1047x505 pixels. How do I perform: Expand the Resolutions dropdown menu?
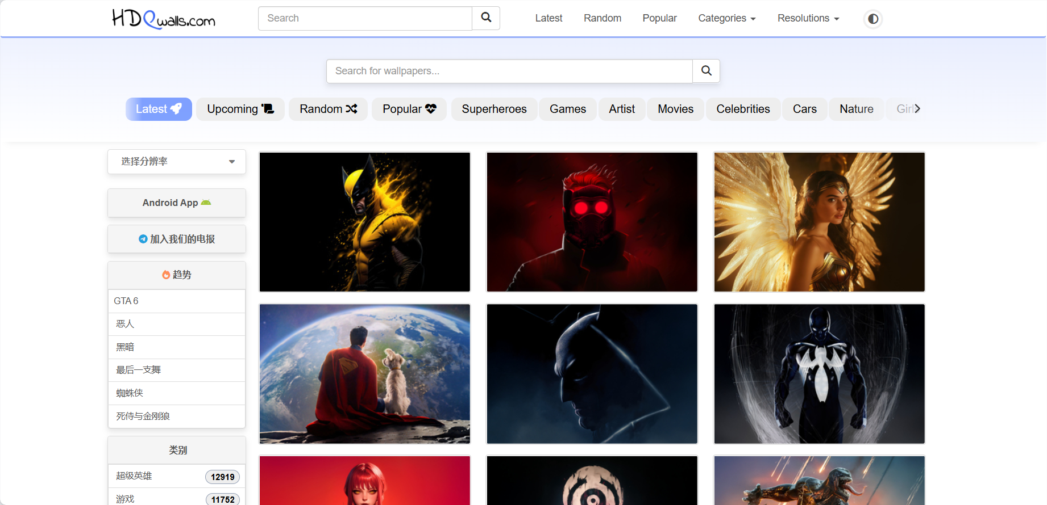coord(808,18)
